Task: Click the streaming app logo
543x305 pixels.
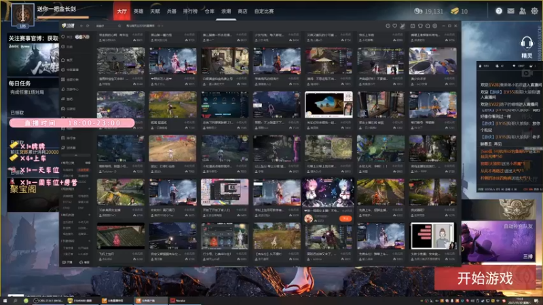Action: pyautogui.click(x=69, y=26)
